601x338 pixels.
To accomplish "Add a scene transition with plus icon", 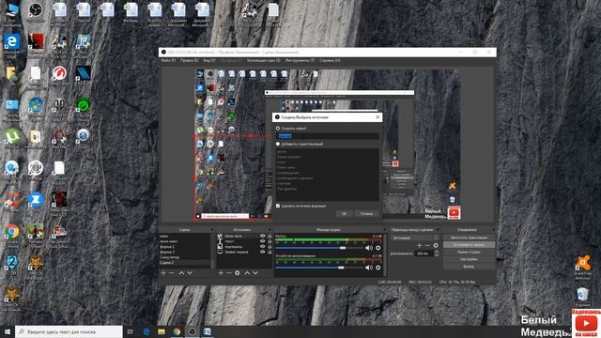I will click(x=420, y=245).
